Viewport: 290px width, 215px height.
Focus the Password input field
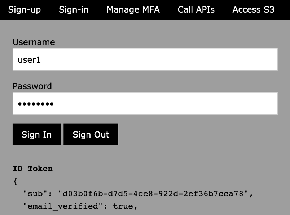(x=145, y=103)
